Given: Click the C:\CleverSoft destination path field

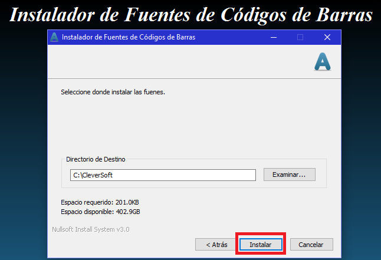Looking at the screenshot, I should click(162, 175).
